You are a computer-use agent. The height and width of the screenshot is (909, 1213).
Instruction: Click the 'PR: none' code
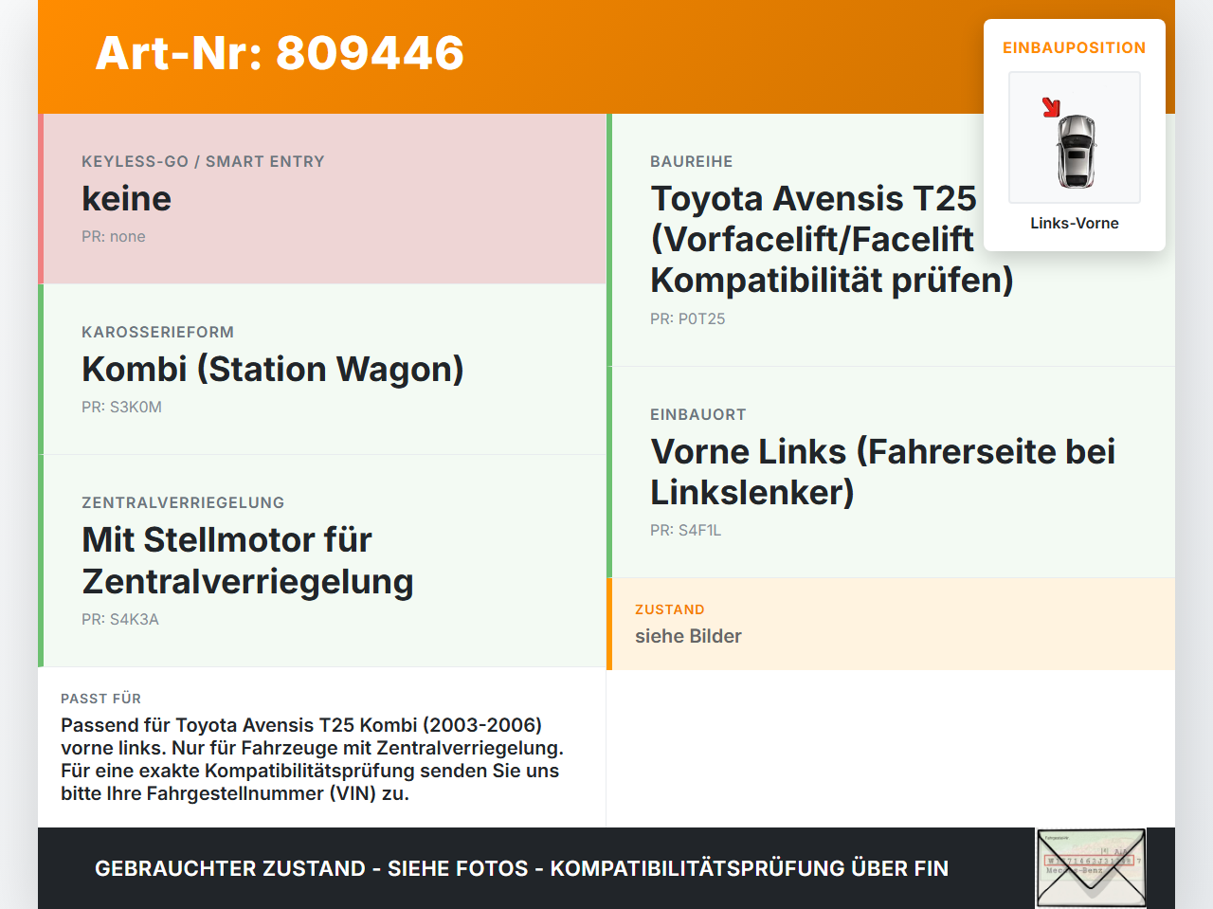click(x=114, y=236)
